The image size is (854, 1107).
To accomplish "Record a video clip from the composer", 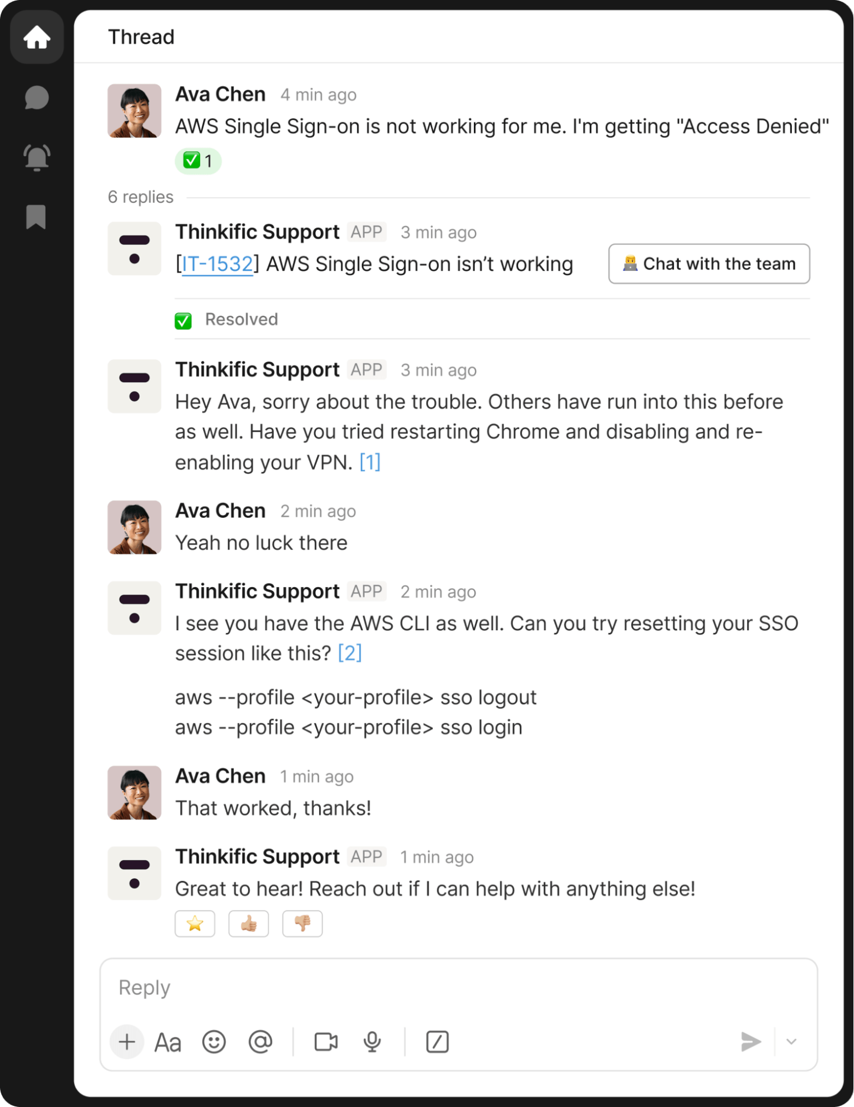I will click(x=326, y=1041).
